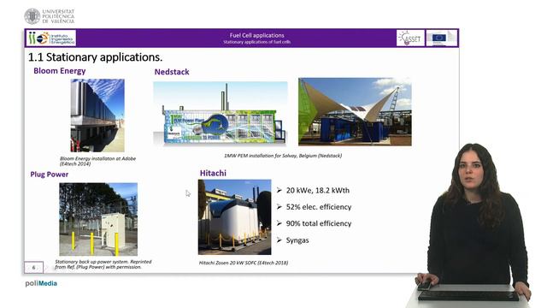Click the Plug Power backup system photo
The height and width of the screenshot is (308, 547).
point(98,219)
